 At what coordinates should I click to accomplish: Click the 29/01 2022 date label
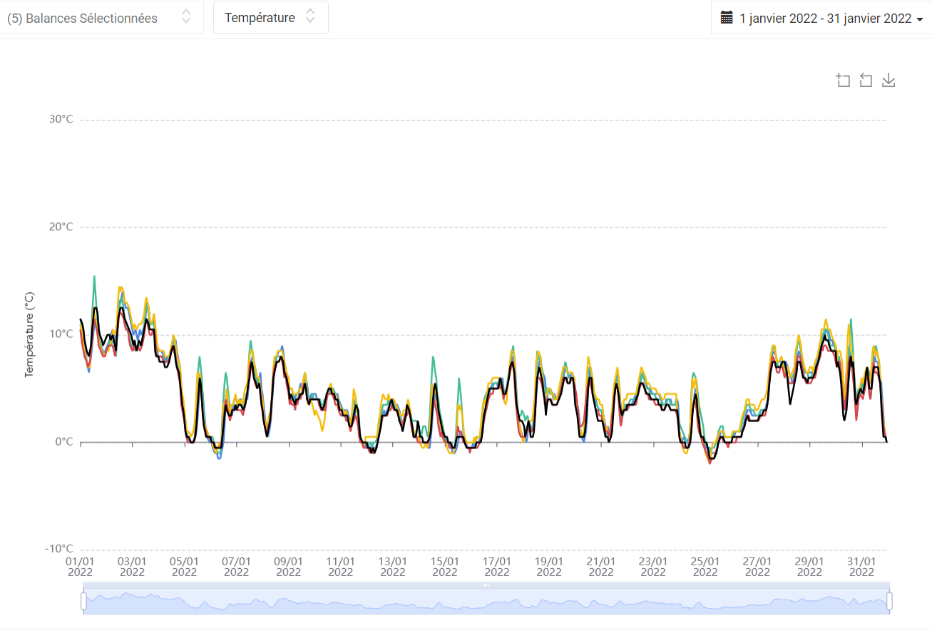(809, 567)
